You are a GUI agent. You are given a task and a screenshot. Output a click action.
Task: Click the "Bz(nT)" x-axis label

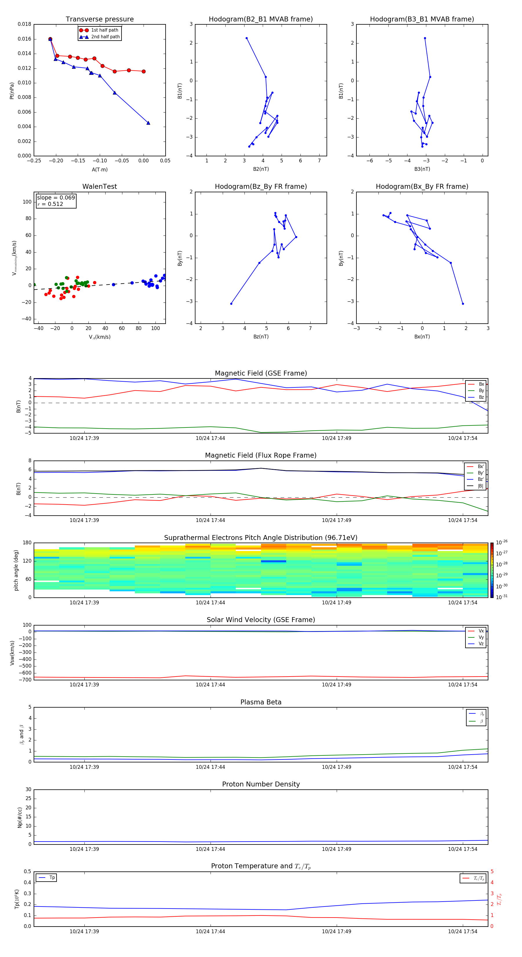(261, 337)
